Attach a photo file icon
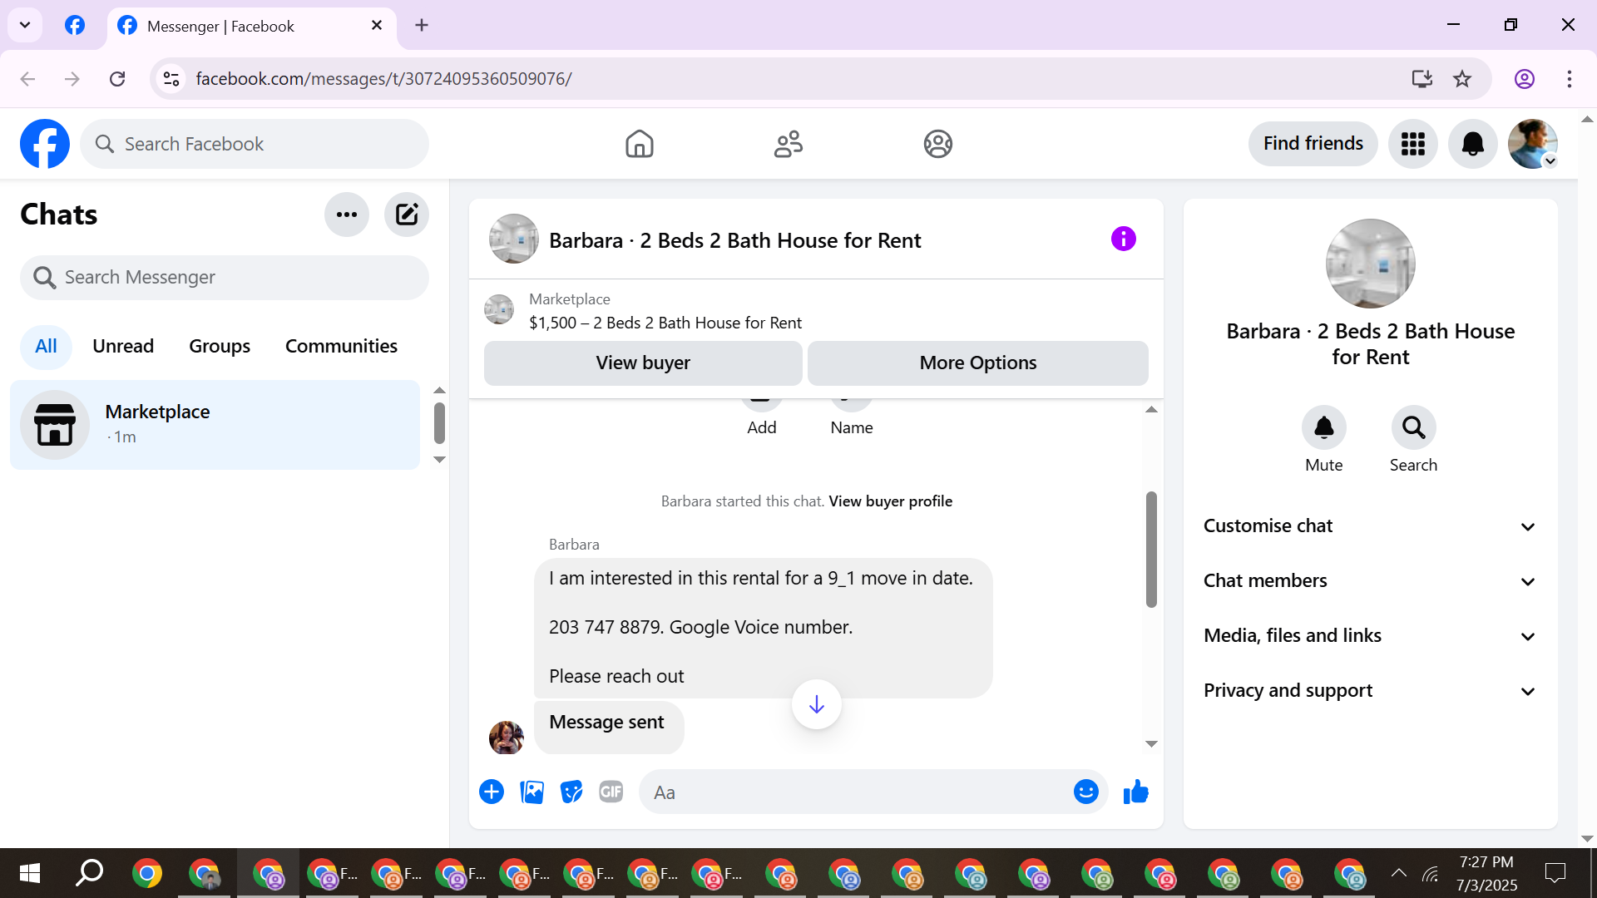Viewport: 1597px width, 898px height. click(x=532, y=792)
